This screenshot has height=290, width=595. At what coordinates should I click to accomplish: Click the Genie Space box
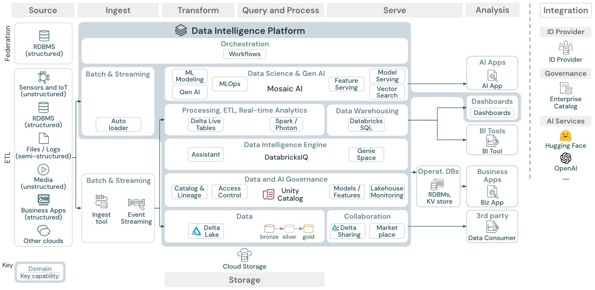(x=366, y=154)
